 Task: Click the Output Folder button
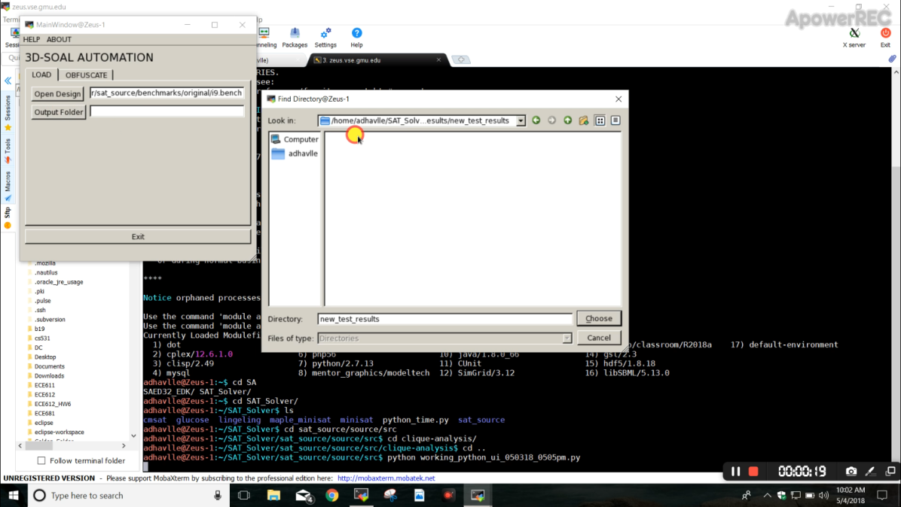coord(59,112)
